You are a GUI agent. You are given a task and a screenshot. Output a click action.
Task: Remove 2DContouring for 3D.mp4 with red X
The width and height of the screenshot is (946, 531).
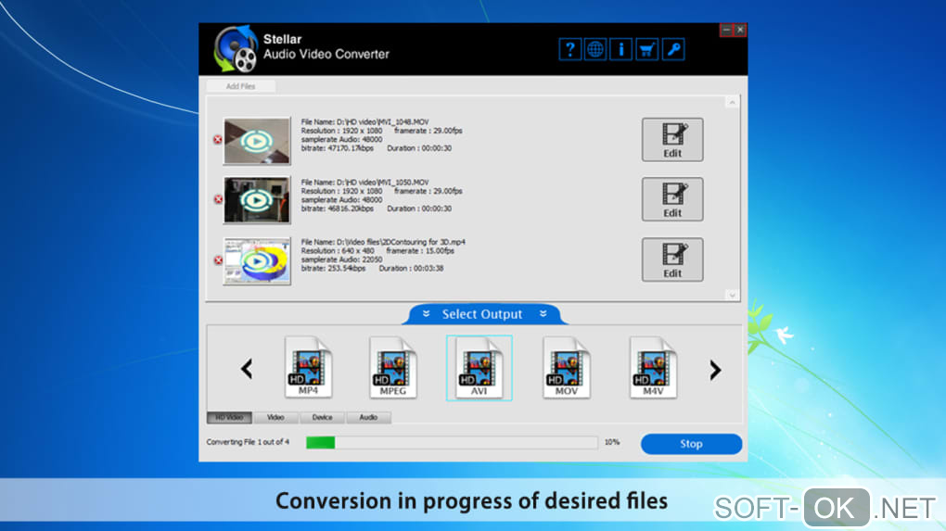218,260
